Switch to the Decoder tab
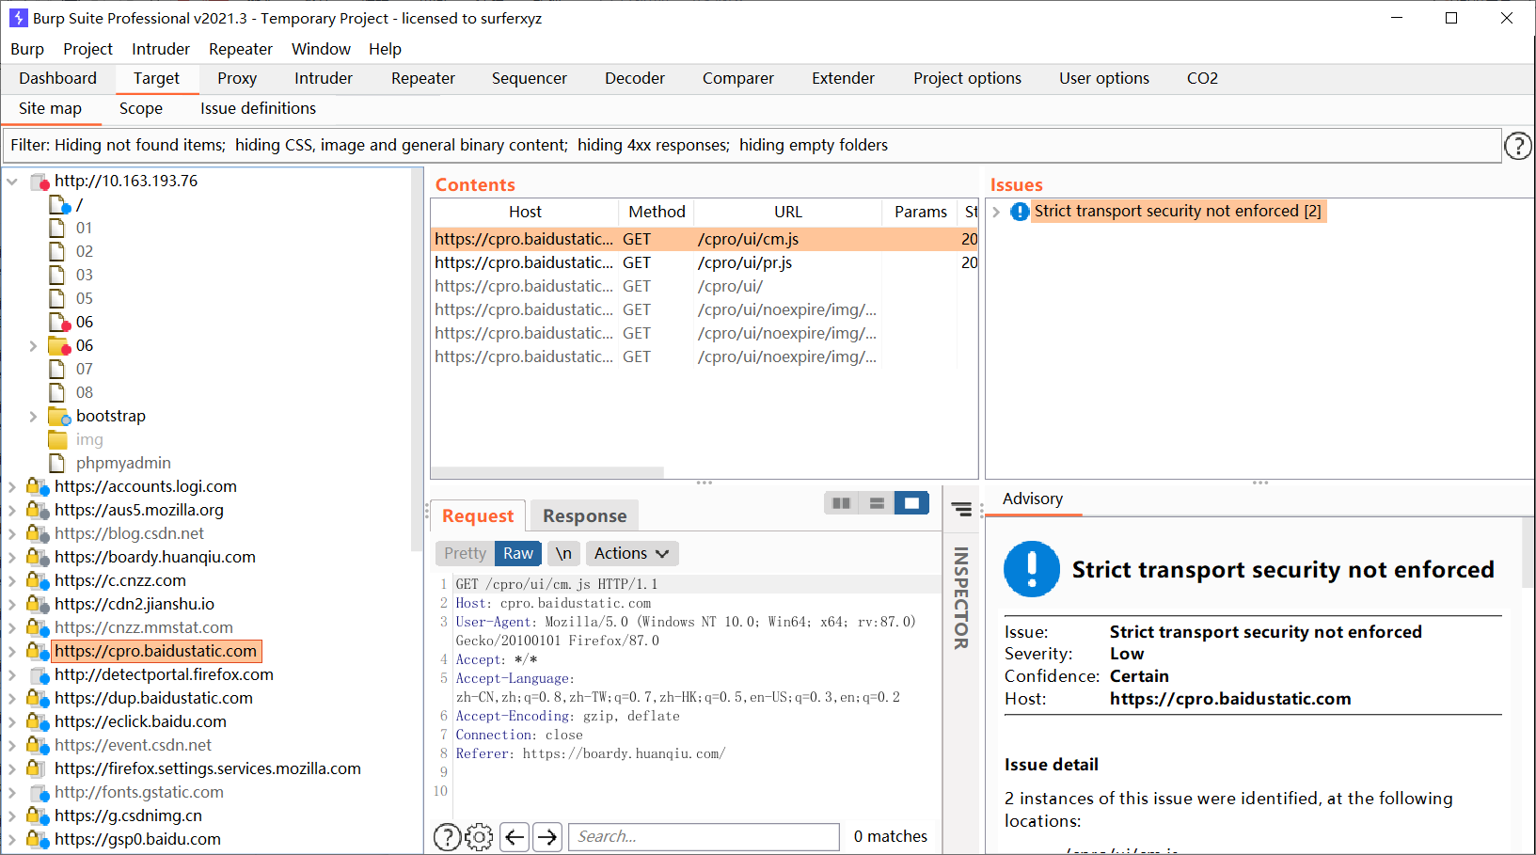 click(x=635, y=78)
